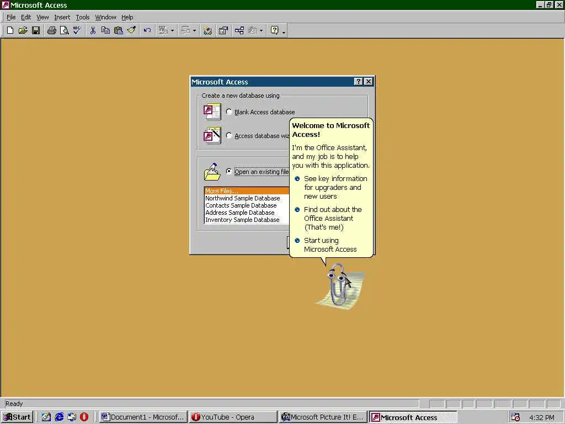Close the Microsoft Access startup dialog
Image resolution: width=565 pixels, height=424 pixels.
coord(368,82)
